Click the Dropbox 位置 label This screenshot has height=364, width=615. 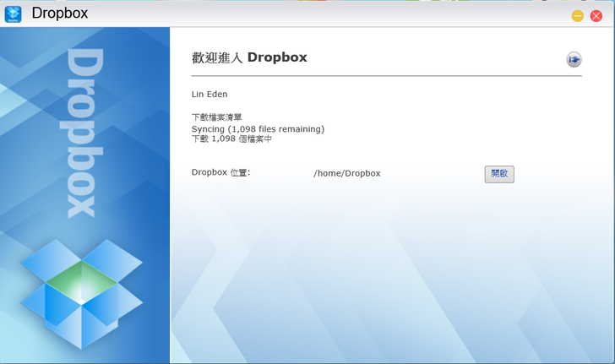[x=220, y=172]
